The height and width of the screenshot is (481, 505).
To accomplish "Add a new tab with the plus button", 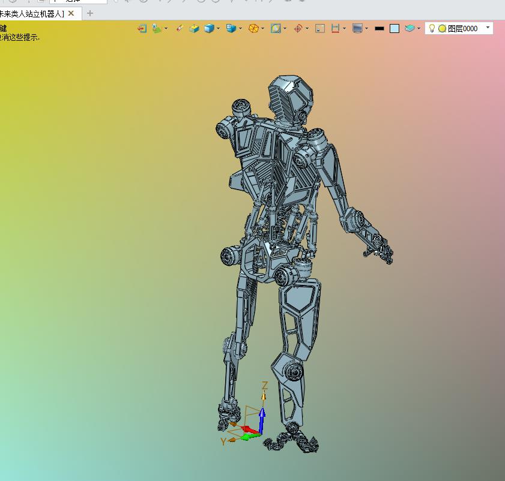I will click(90, 14).
